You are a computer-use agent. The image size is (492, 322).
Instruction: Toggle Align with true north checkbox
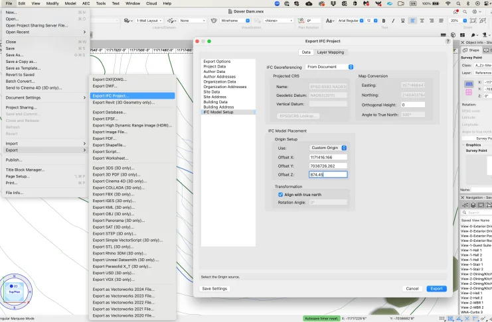tap(280, 195)
